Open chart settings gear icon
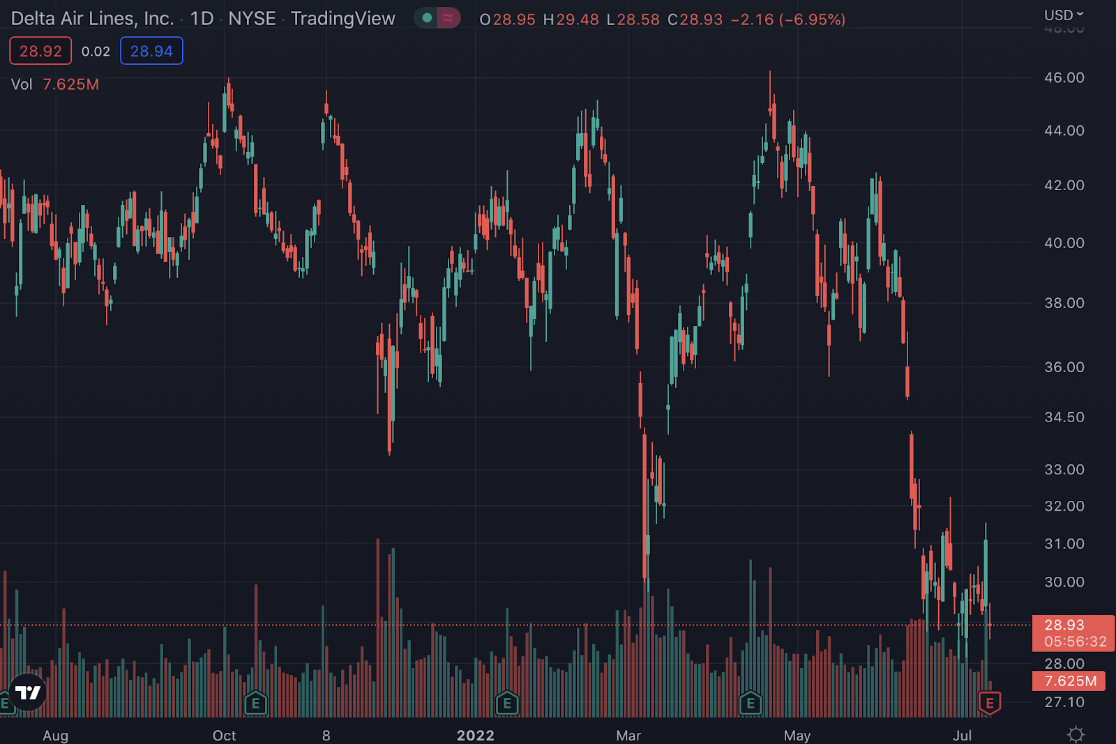This screenshot has height=744, width=1116. click(1076, 734)
